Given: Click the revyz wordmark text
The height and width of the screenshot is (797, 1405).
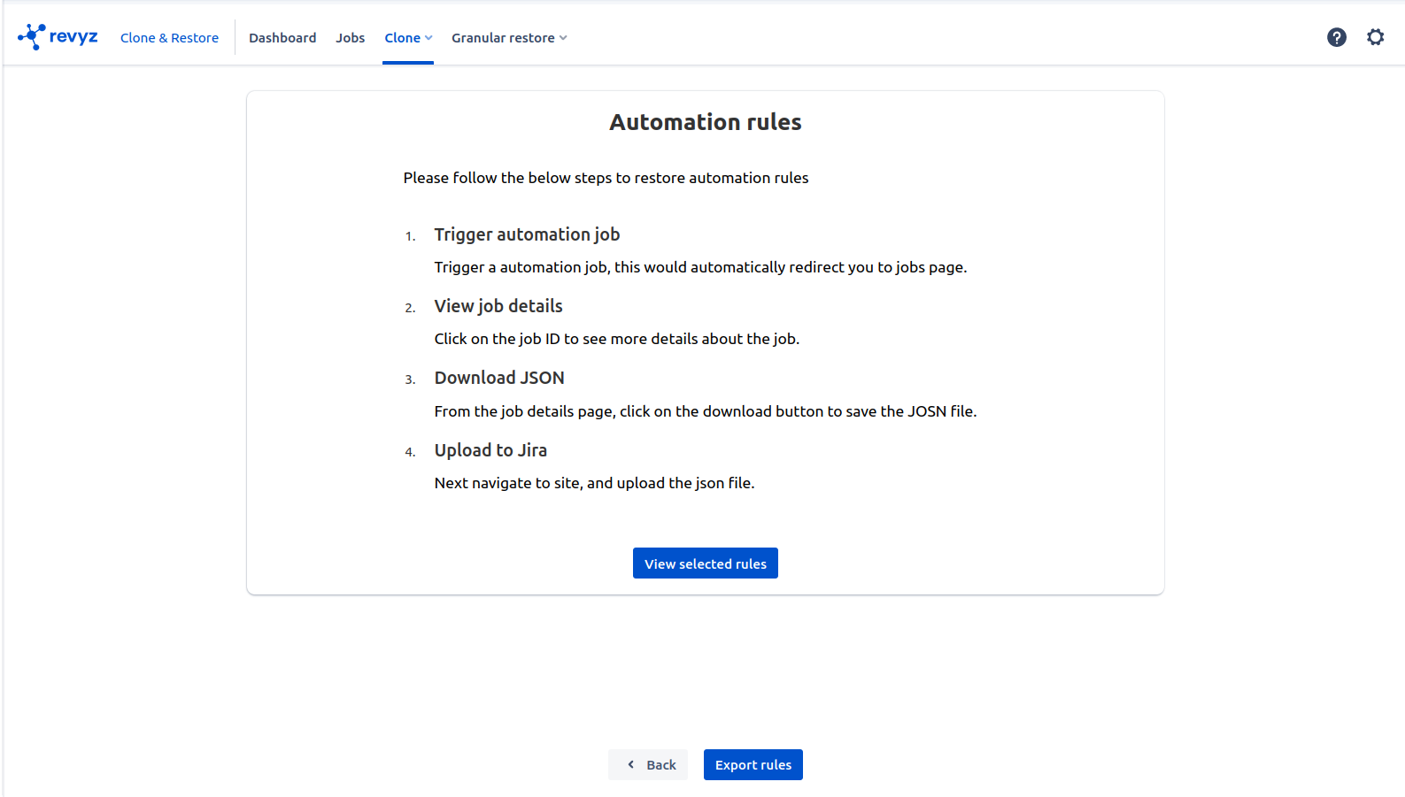Looking at the screenshot, I should pyautogui.click(x=73, y=37).
